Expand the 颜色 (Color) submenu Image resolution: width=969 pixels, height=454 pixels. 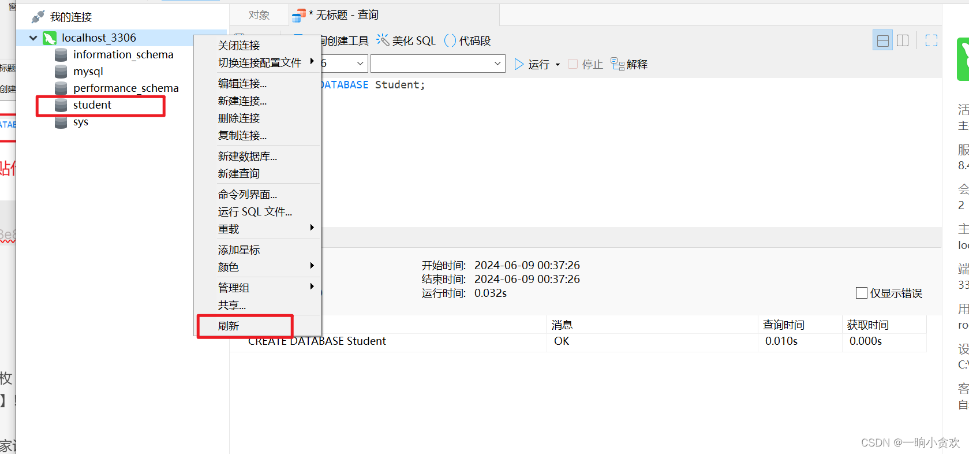(312, 266)
